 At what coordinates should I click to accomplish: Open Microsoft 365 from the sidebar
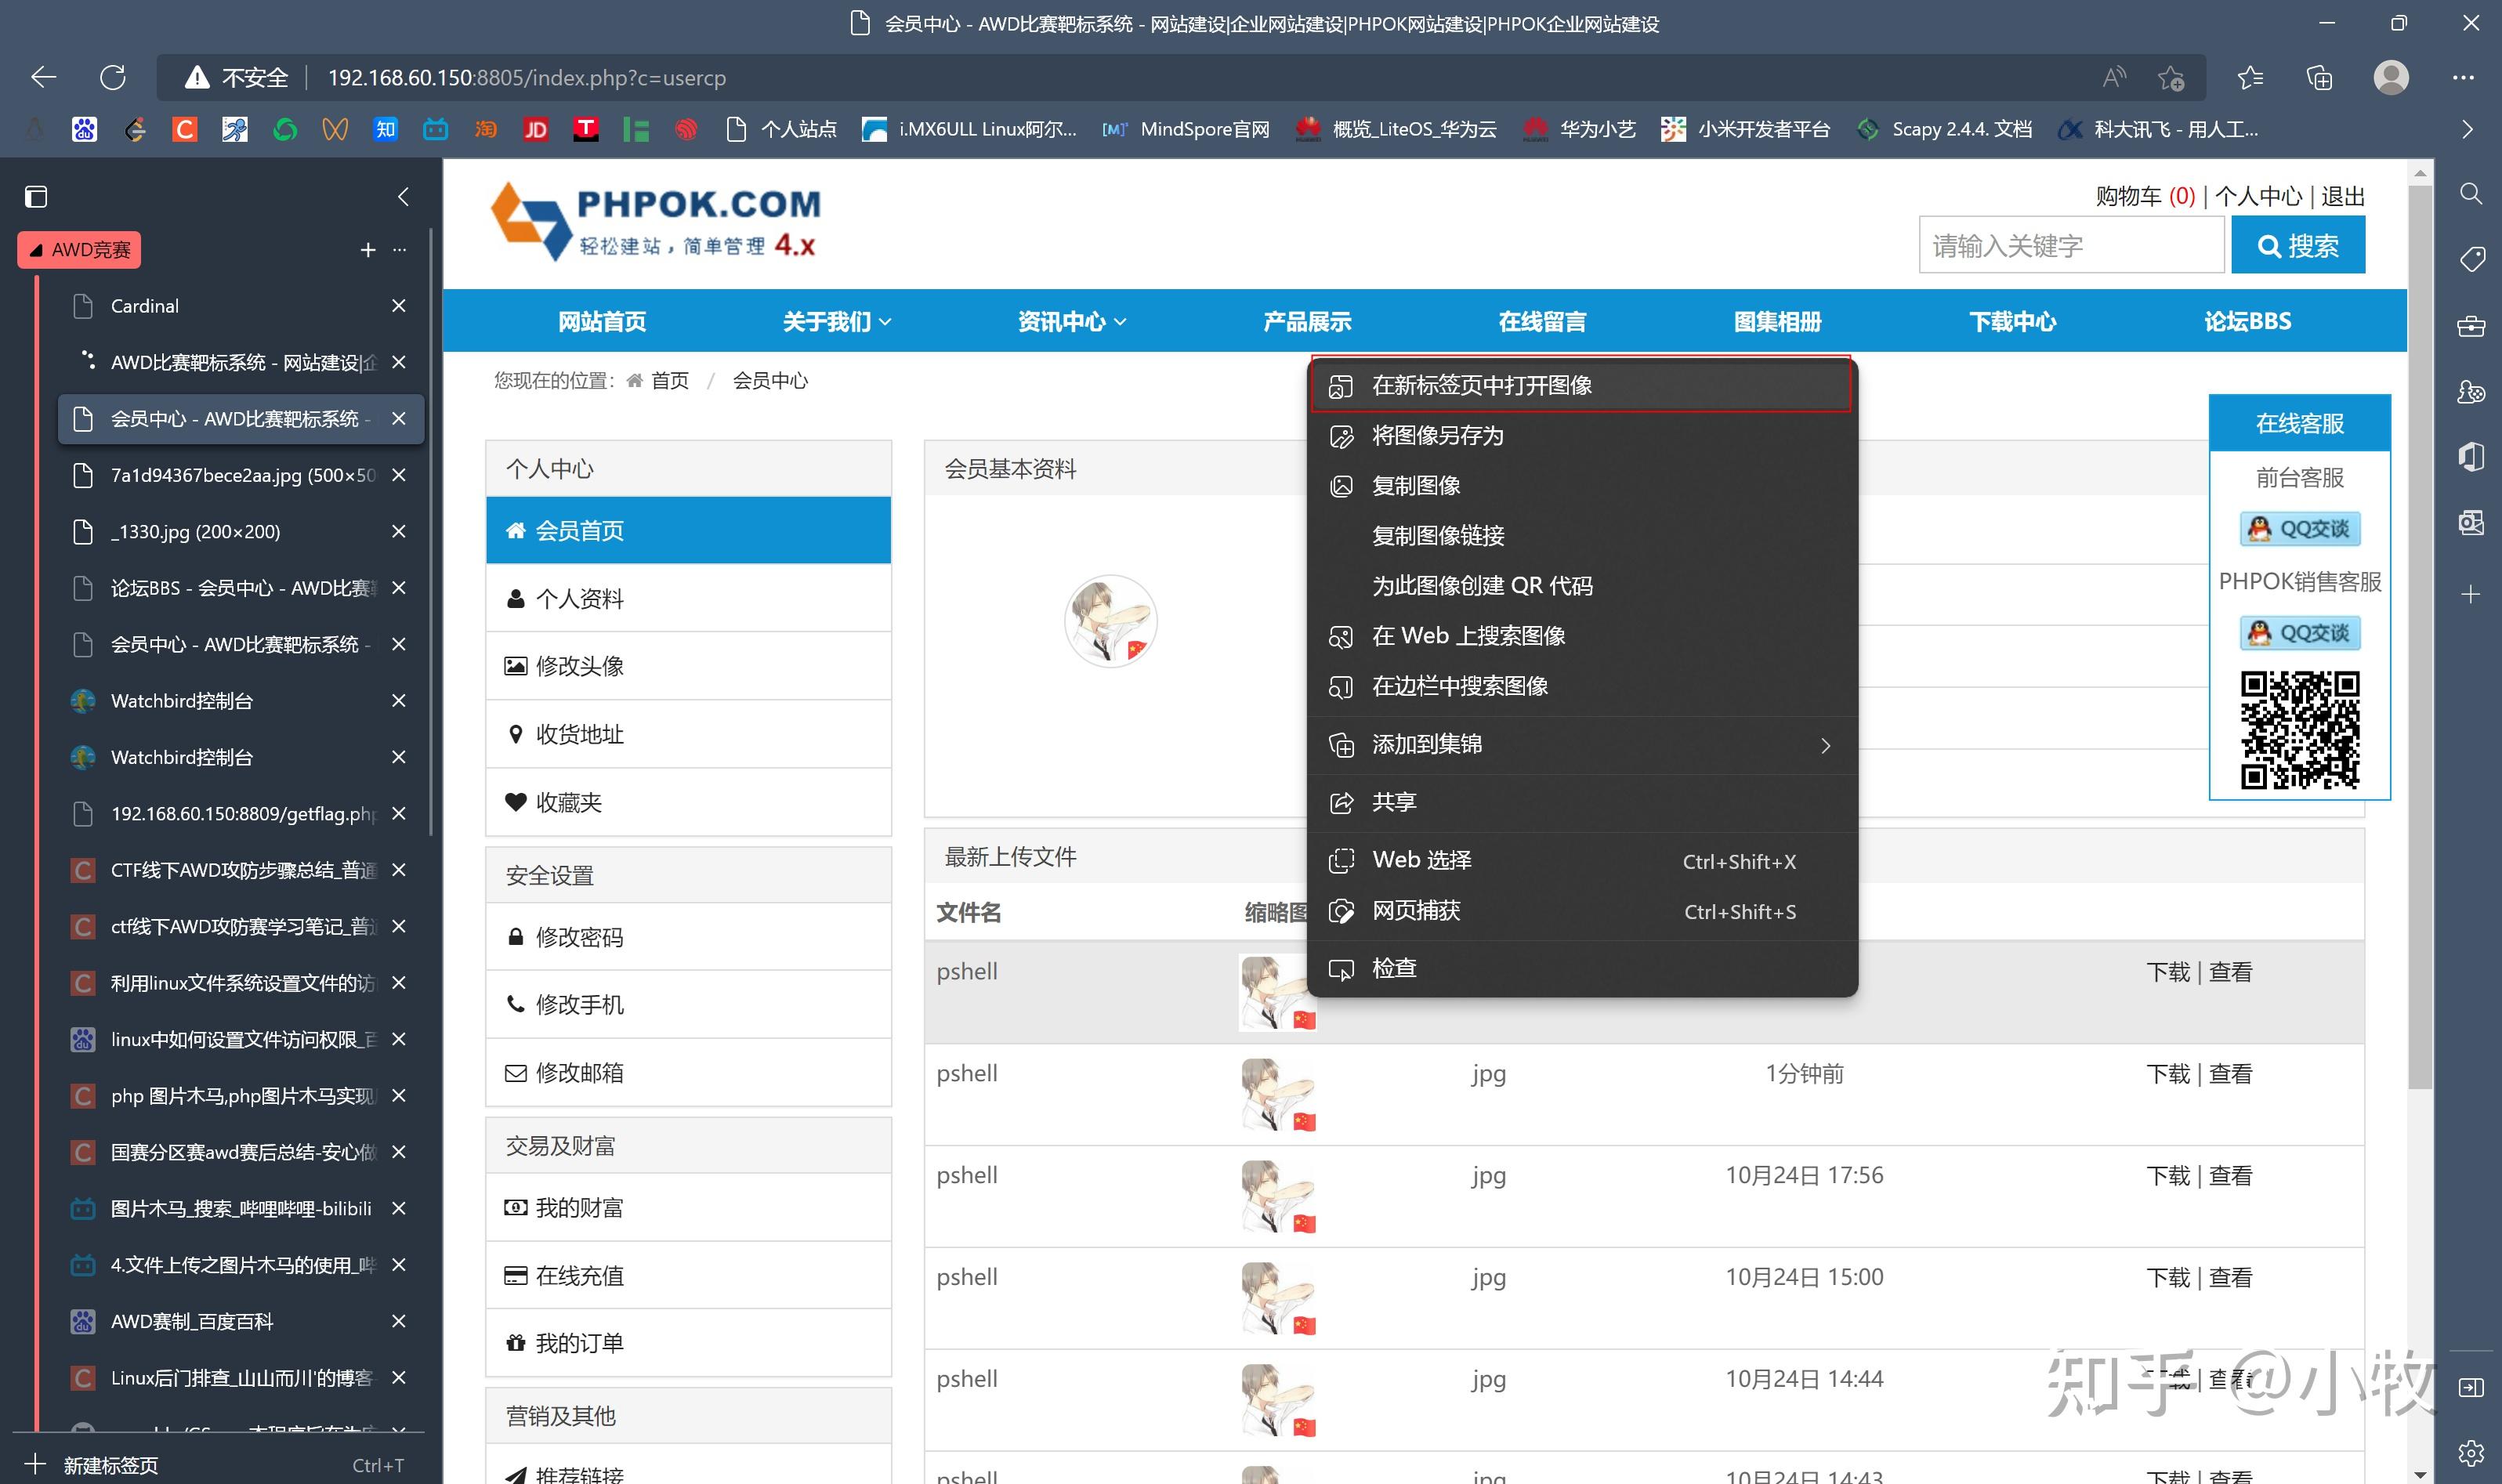pyautogui.click(x=2471, y=456)
